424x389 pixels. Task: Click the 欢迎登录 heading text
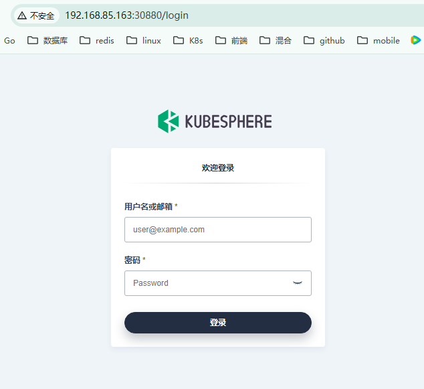[x=218, y=168]
